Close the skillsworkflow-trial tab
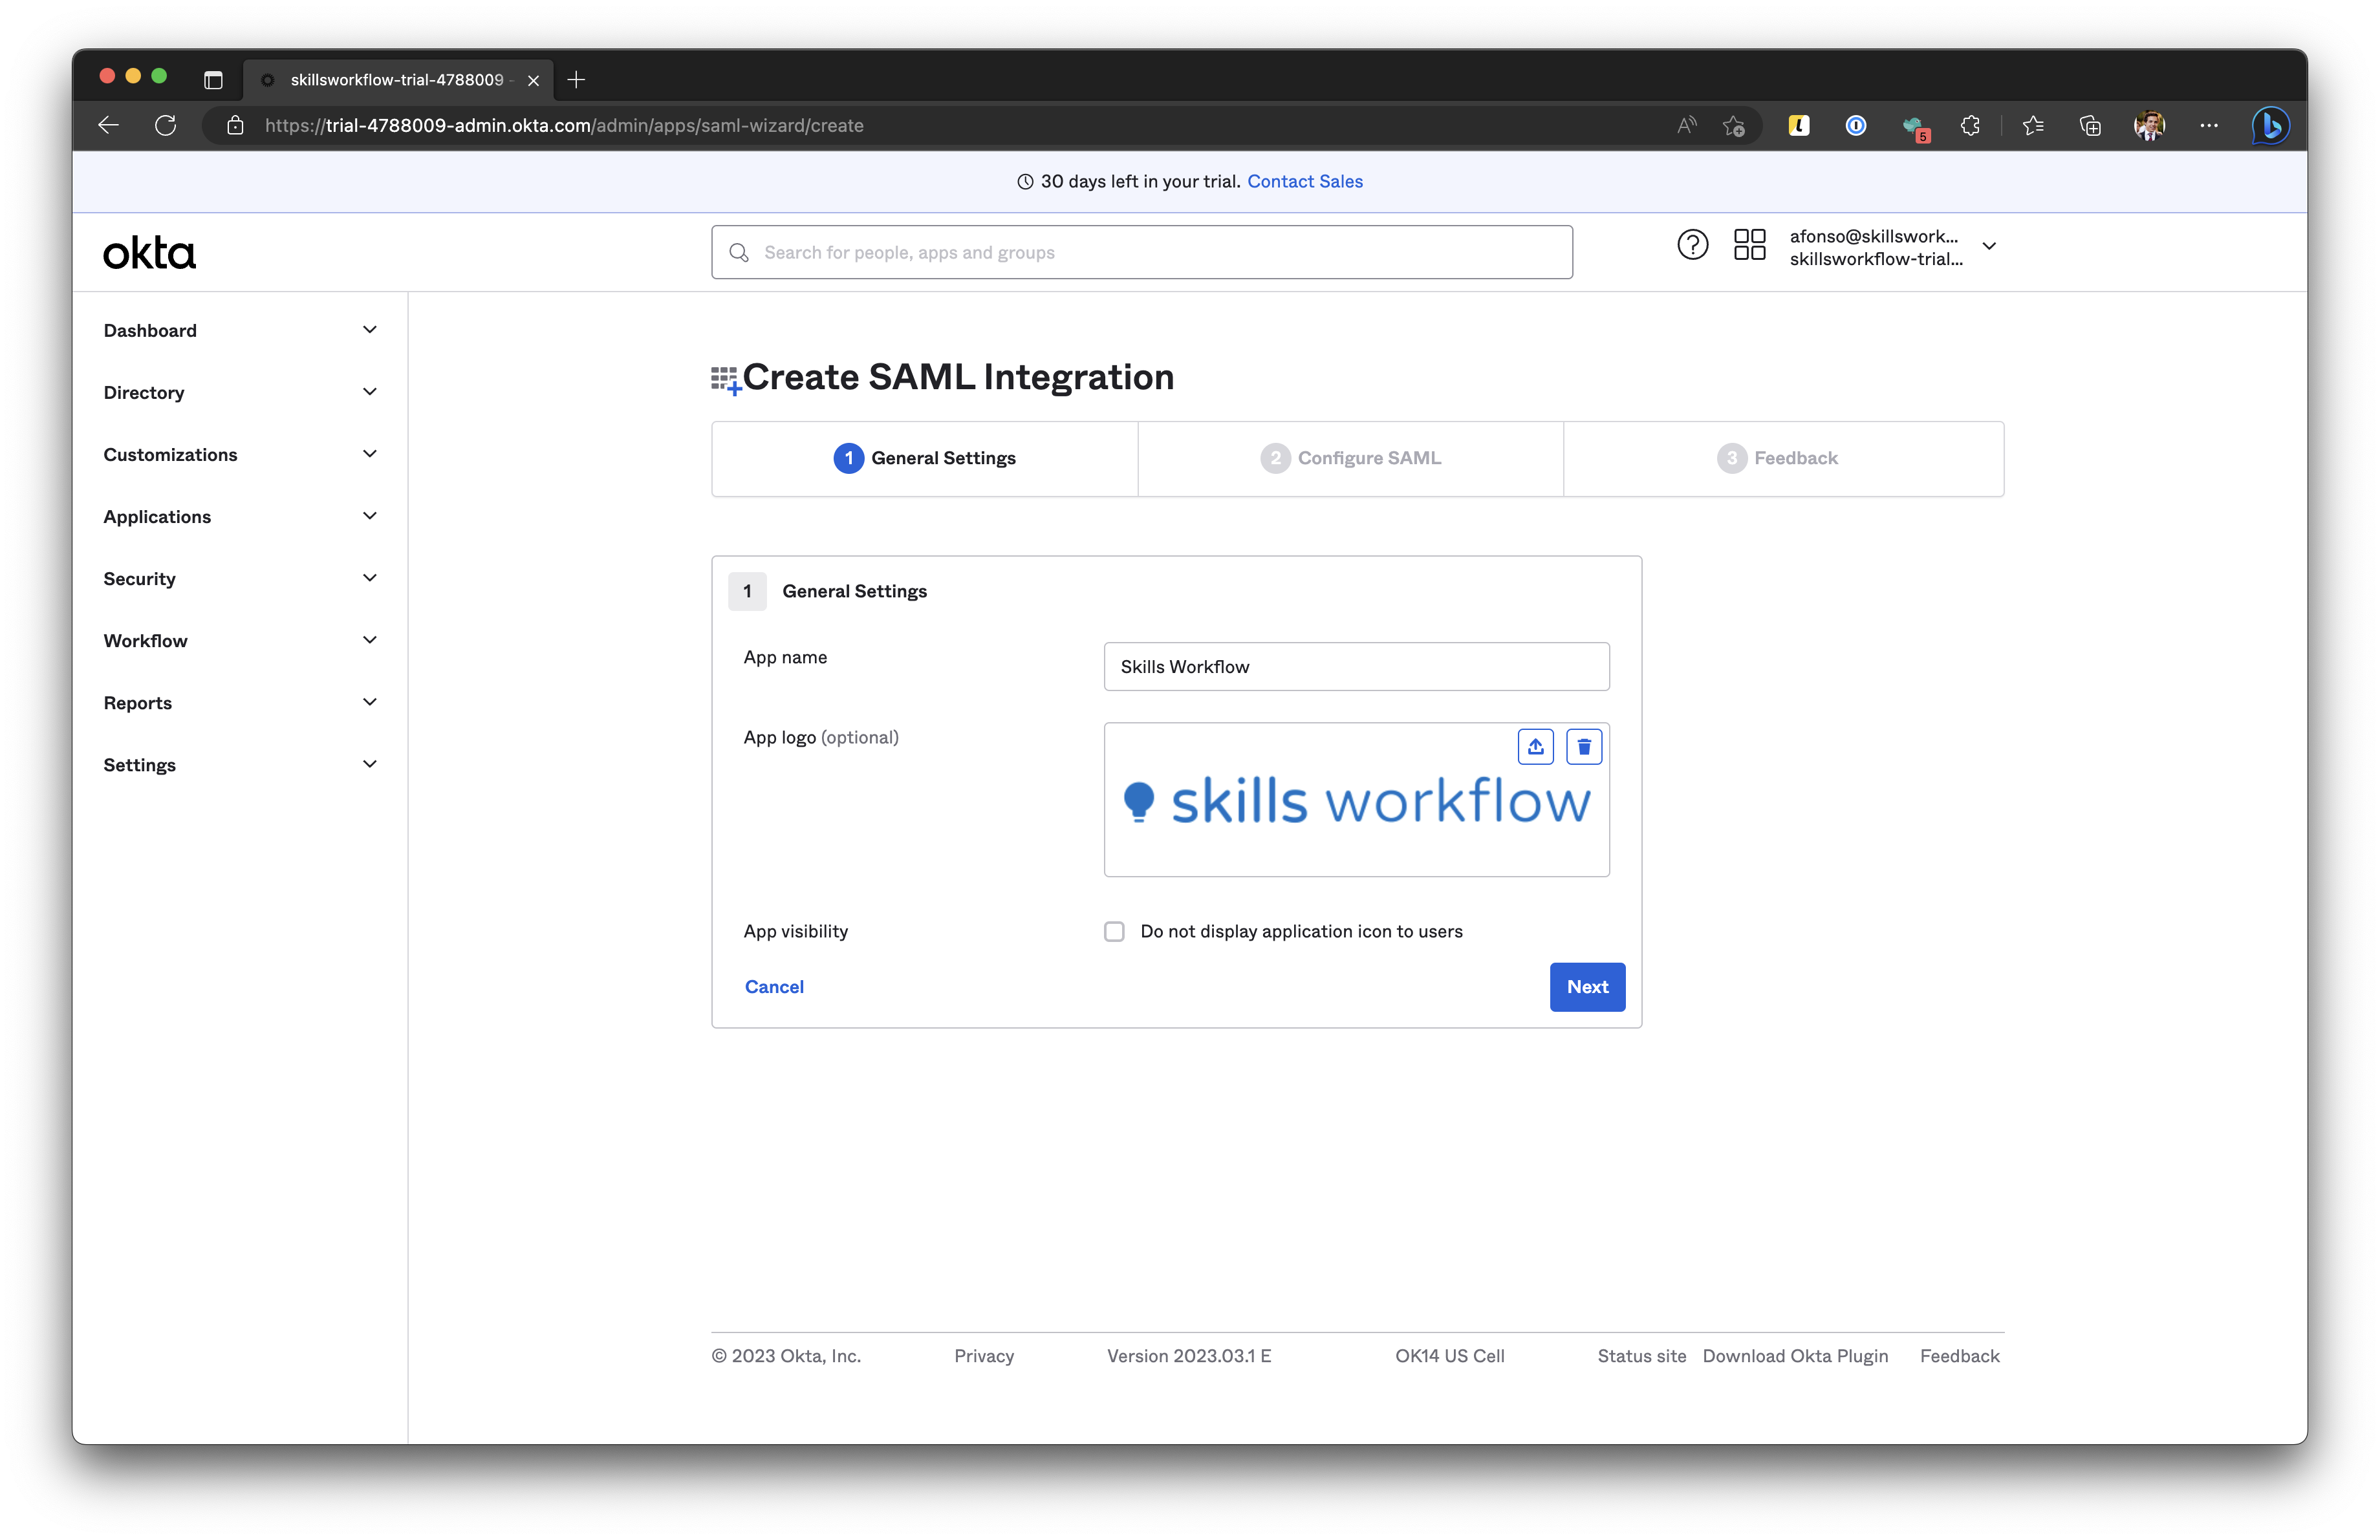2380x1540 pixels. 533,80
